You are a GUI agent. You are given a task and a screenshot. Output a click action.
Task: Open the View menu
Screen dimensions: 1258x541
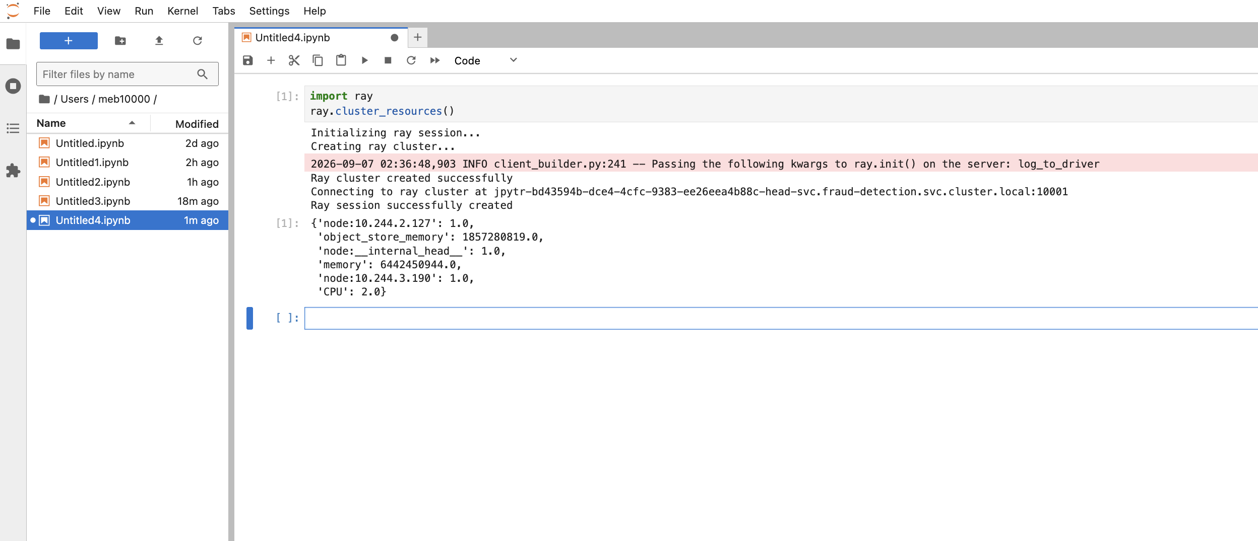click(x=109, y=11)
